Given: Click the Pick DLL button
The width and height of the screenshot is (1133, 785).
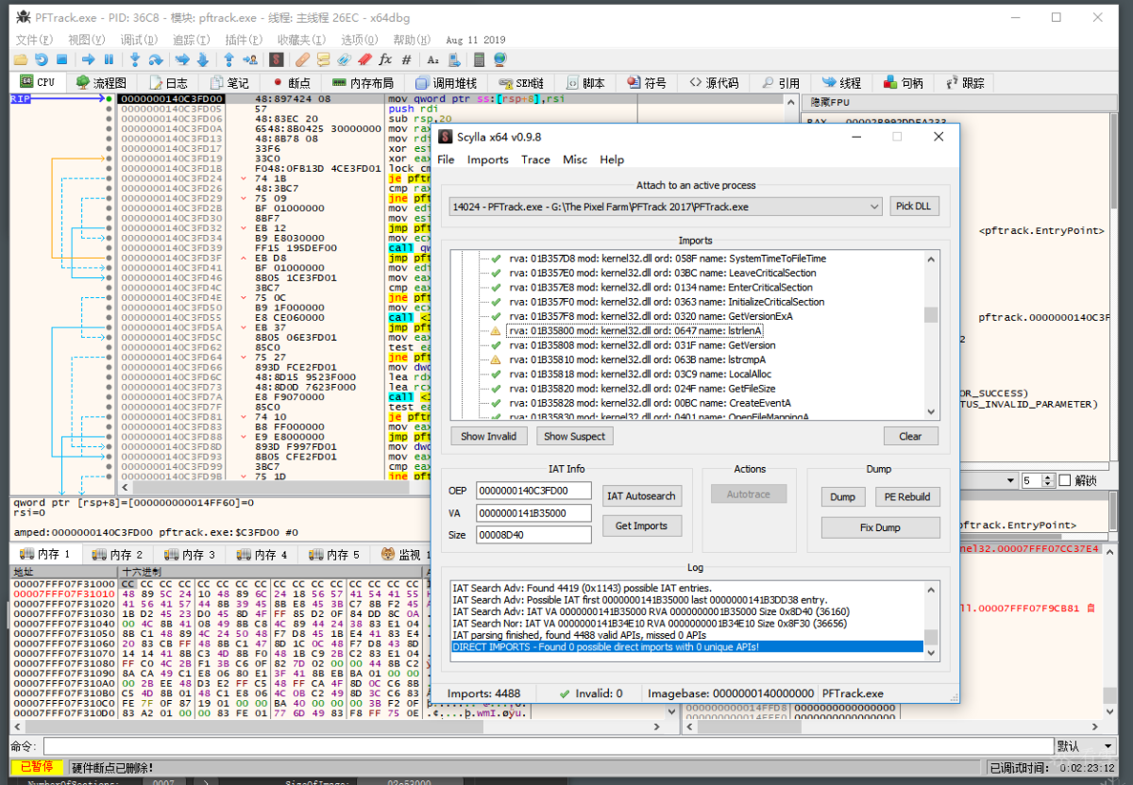Looking at the screenshot, I should [915, 206].
